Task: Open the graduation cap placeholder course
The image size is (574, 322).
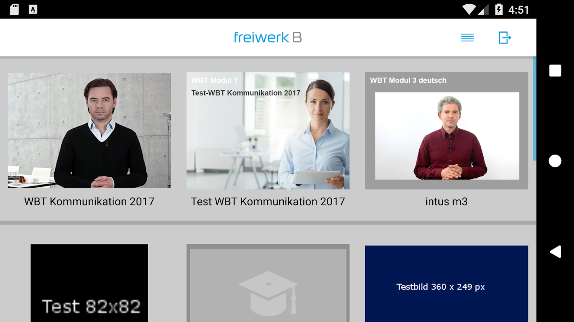Action: coord(268,283)
